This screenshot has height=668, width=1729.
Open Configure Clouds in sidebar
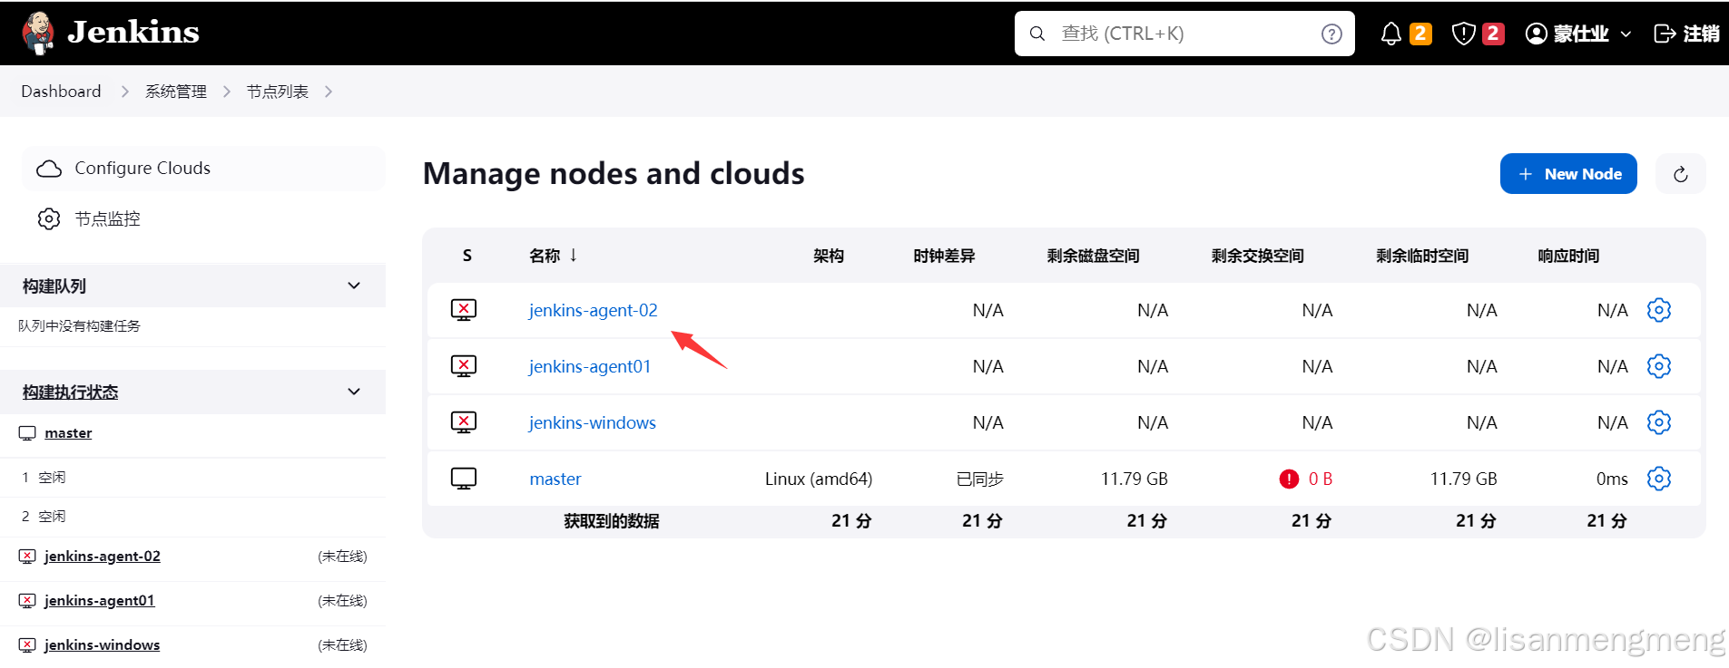tap(203, 169)
